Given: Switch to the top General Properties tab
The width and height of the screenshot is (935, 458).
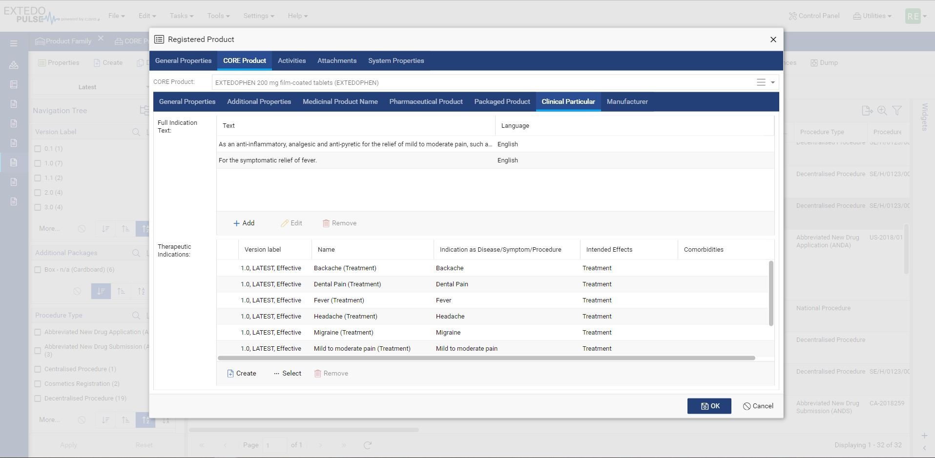Looking at the screenshot, I should coord(183,60).
